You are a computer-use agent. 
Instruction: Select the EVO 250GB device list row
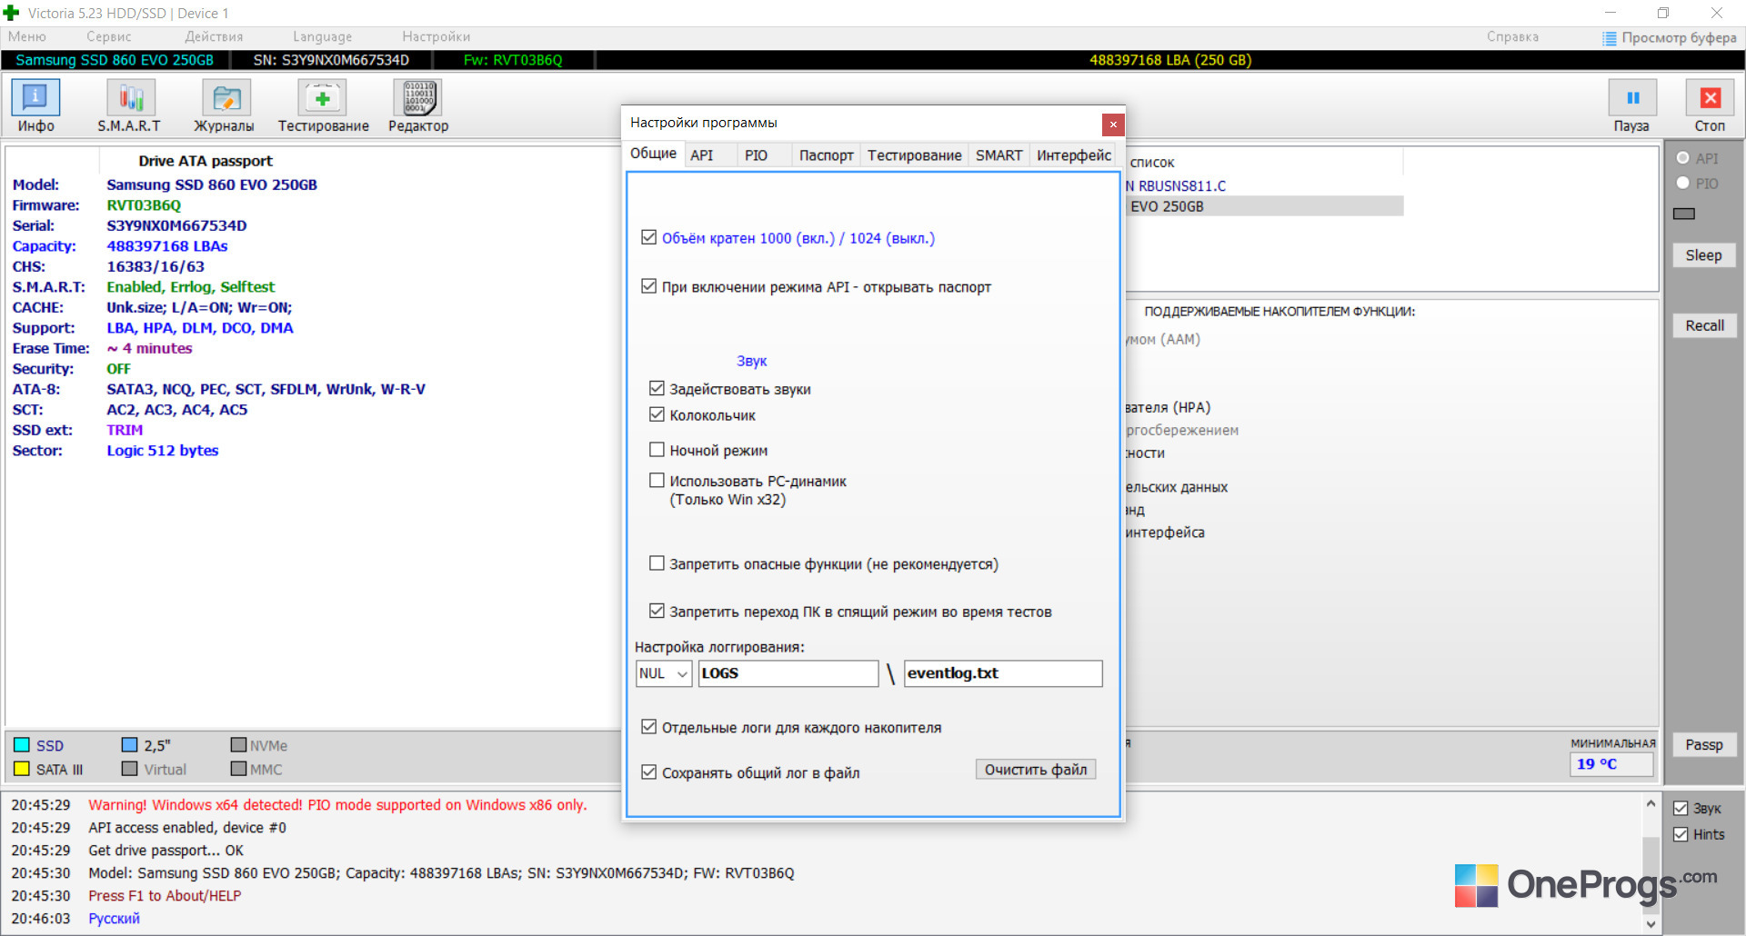tap(1264, 206)
